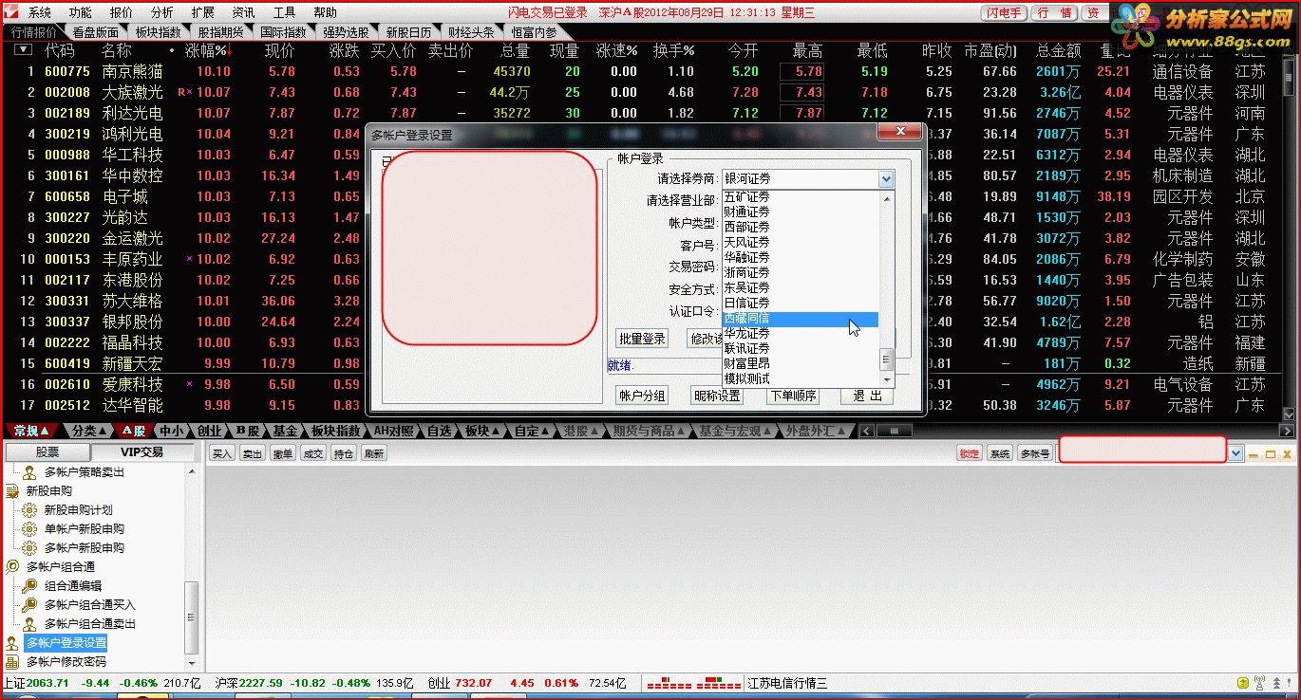Click user icon beside 多帐户组合通卖出
The height and width of the screenshot is (700, 1301).
[x=29, y=623]
